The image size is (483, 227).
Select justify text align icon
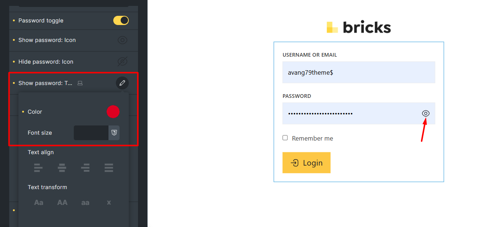click(x=109, y=168)
